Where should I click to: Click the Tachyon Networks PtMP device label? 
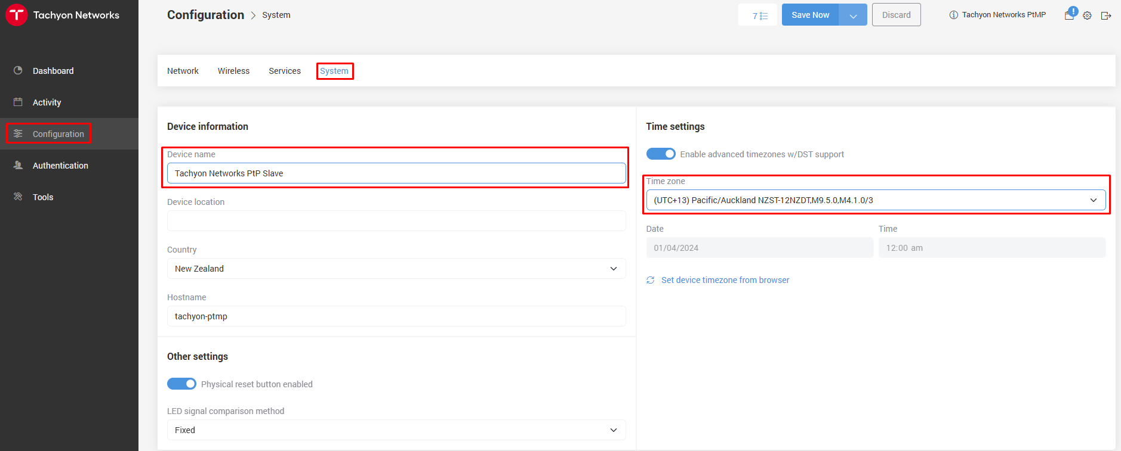[1004, 15]
